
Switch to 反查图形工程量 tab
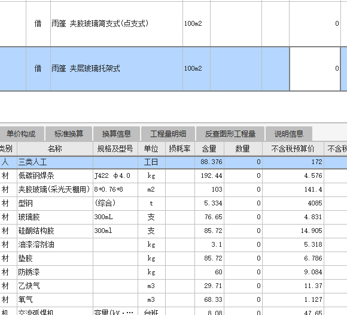pyautogui.click(x=230, y=134)
